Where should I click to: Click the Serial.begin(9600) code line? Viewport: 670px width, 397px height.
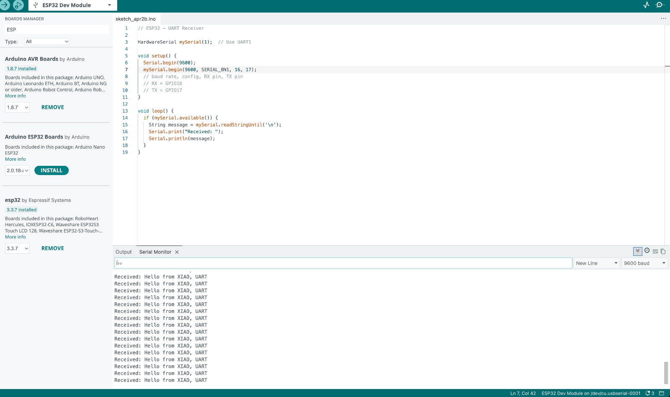pos(169,63)
